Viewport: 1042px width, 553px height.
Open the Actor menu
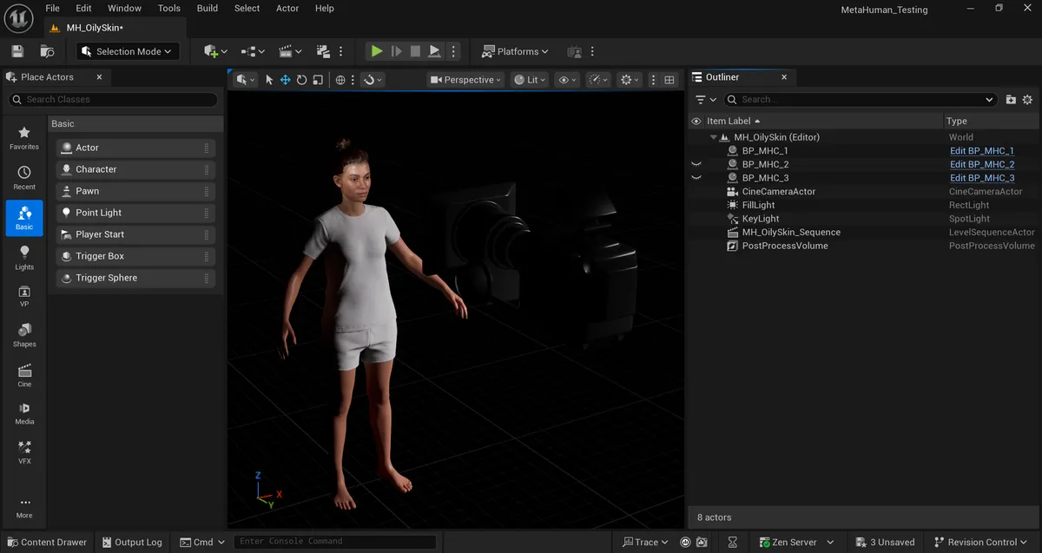(x=287, y=8)
